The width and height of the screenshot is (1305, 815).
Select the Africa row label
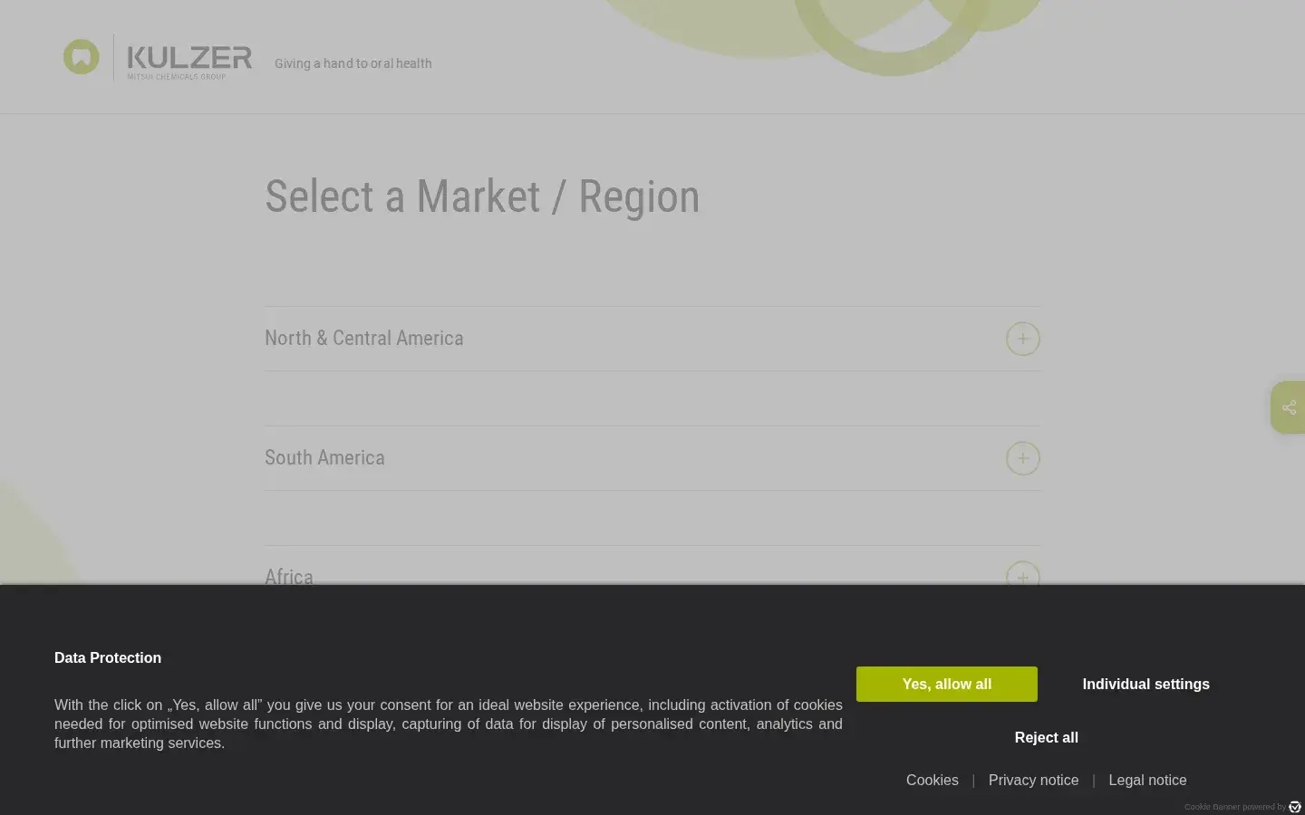tap(289, 576)
